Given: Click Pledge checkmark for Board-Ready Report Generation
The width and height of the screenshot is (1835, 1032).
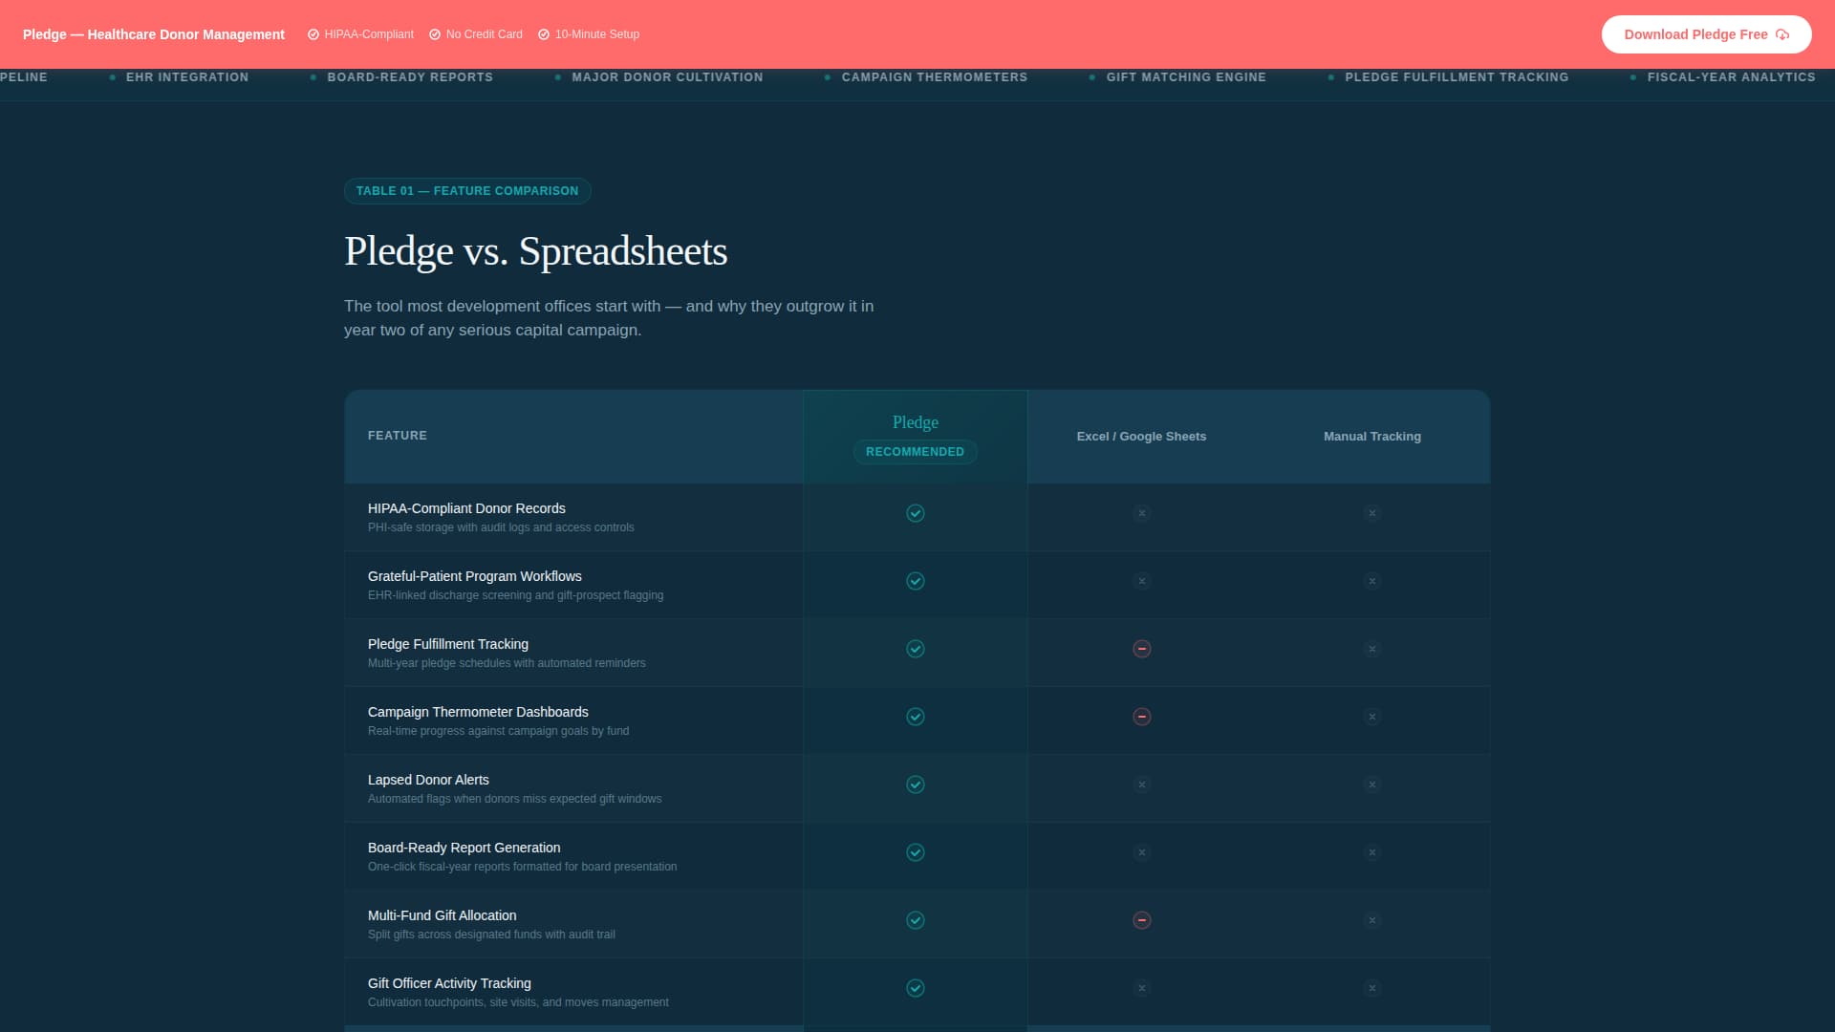Looking at the screenshot, I should [x=916, y=852].
